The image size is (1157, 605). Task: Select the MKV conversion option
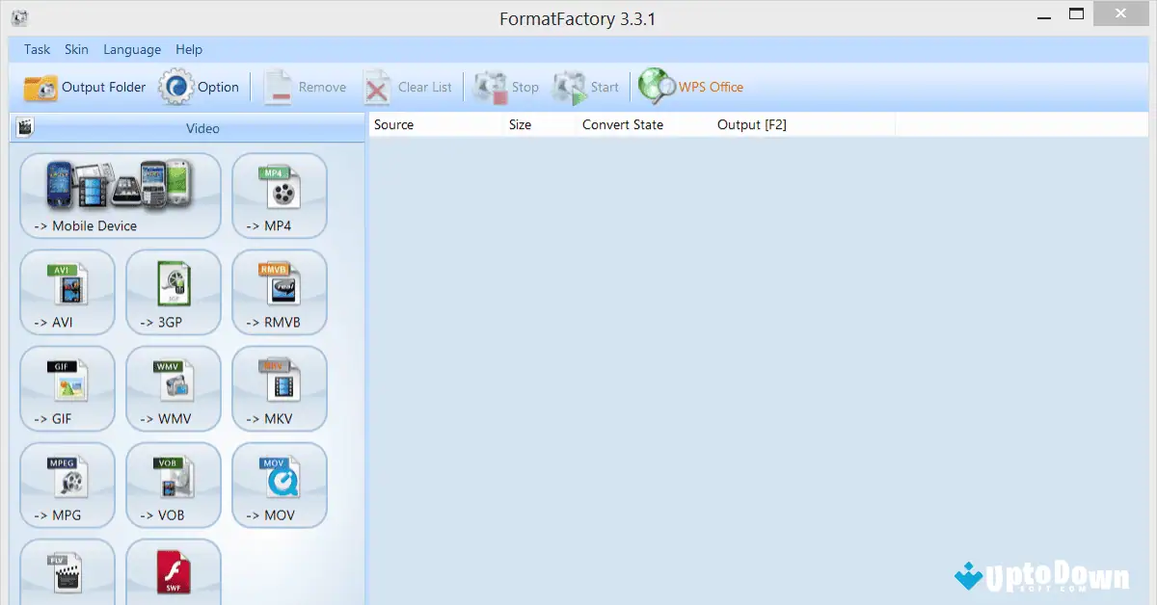(279, 388)
